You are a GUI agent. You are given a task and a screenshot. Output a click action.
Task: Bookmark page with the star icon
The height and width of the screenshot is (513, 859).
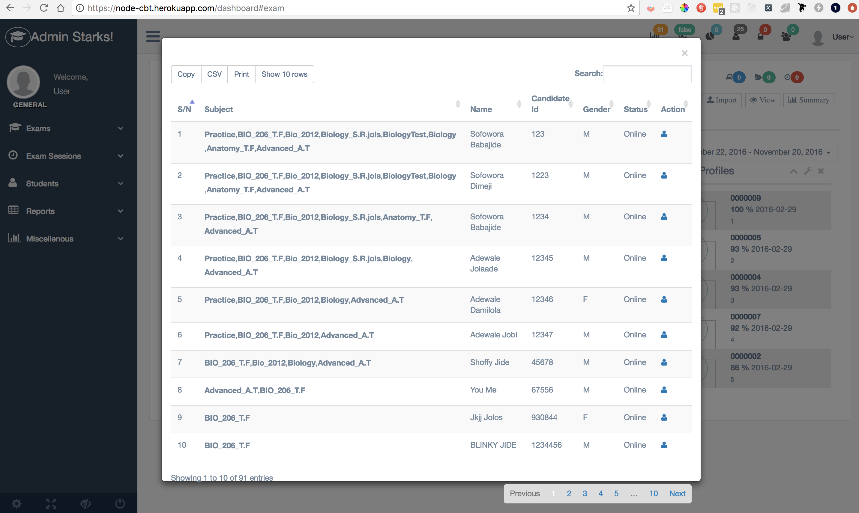631,8
